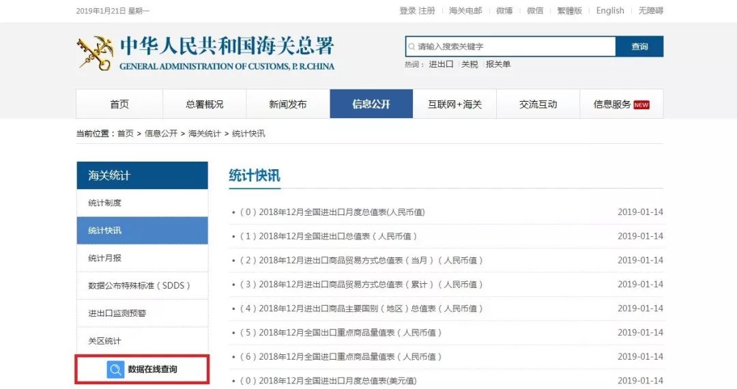Open (6) 全国进口重点商品量值表

coord(341,357)
